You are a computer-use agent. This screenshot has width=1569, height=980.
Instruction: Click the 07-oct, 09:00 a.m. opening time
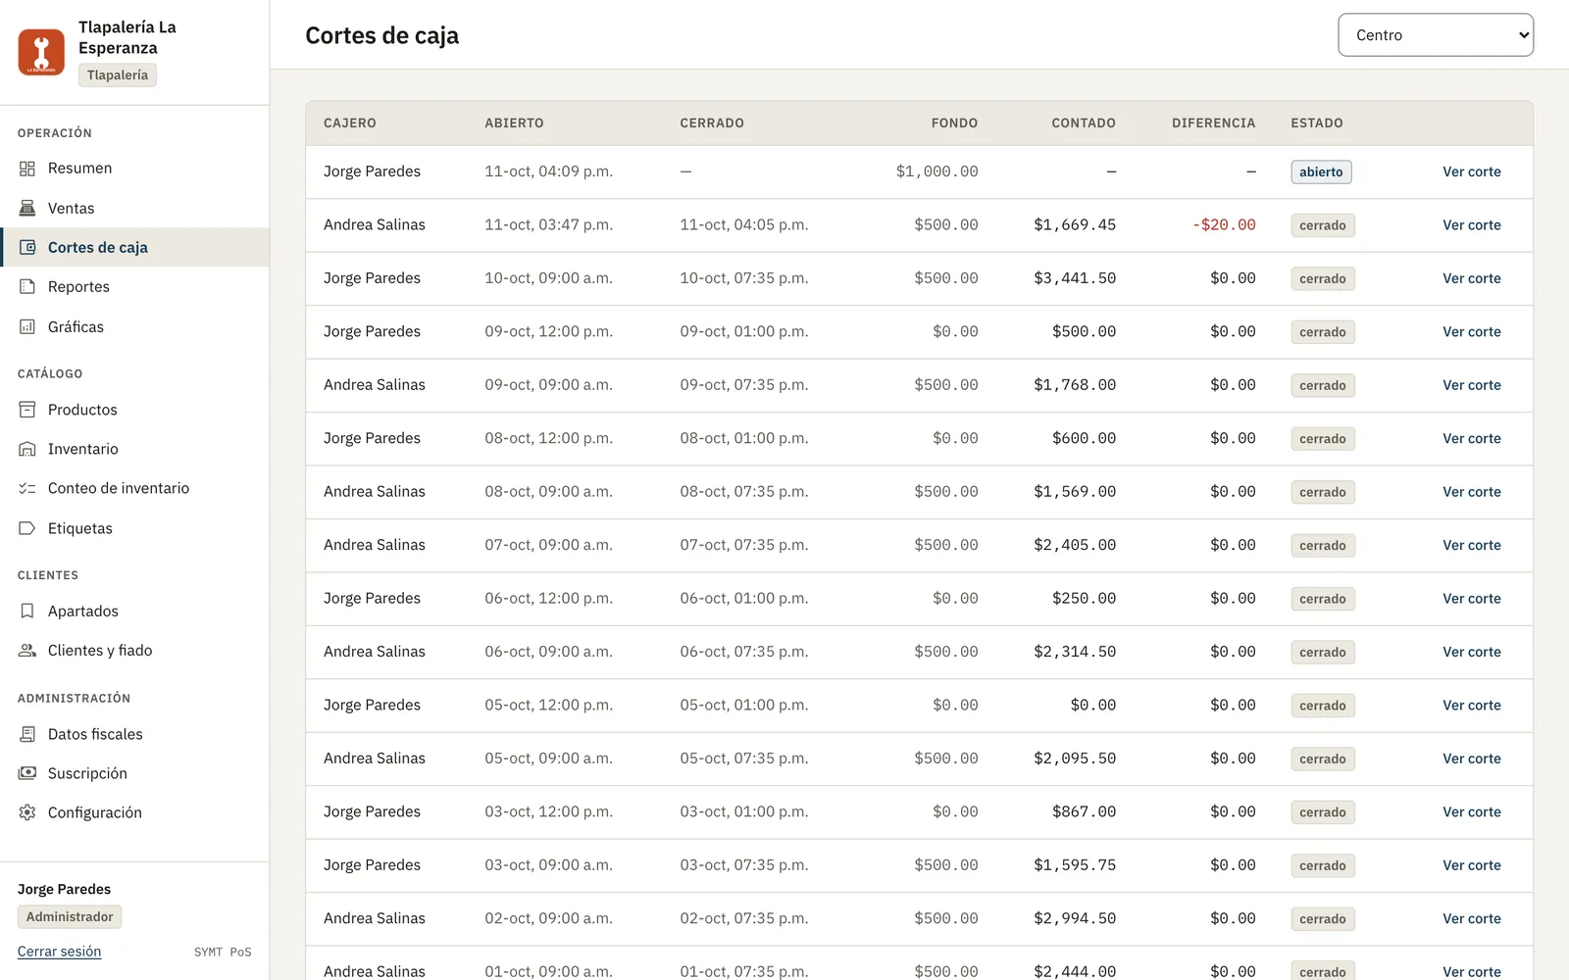[x=548, y=545]
